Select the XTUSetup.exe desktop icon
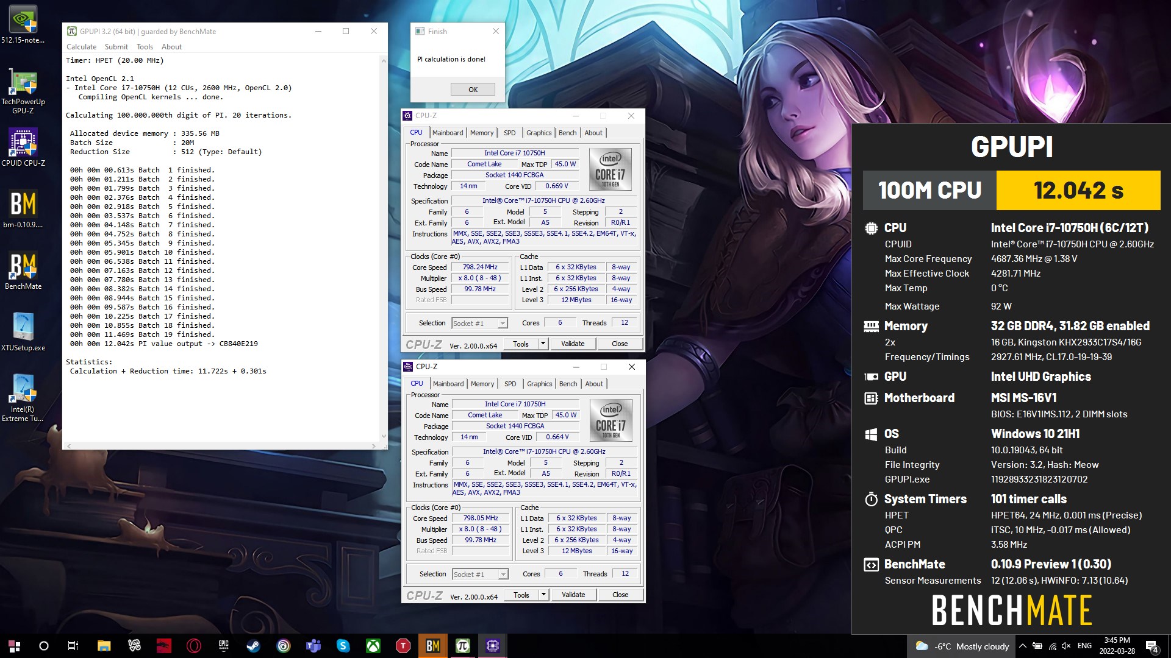Screen dimensions: 1171x658 [23, 331]
